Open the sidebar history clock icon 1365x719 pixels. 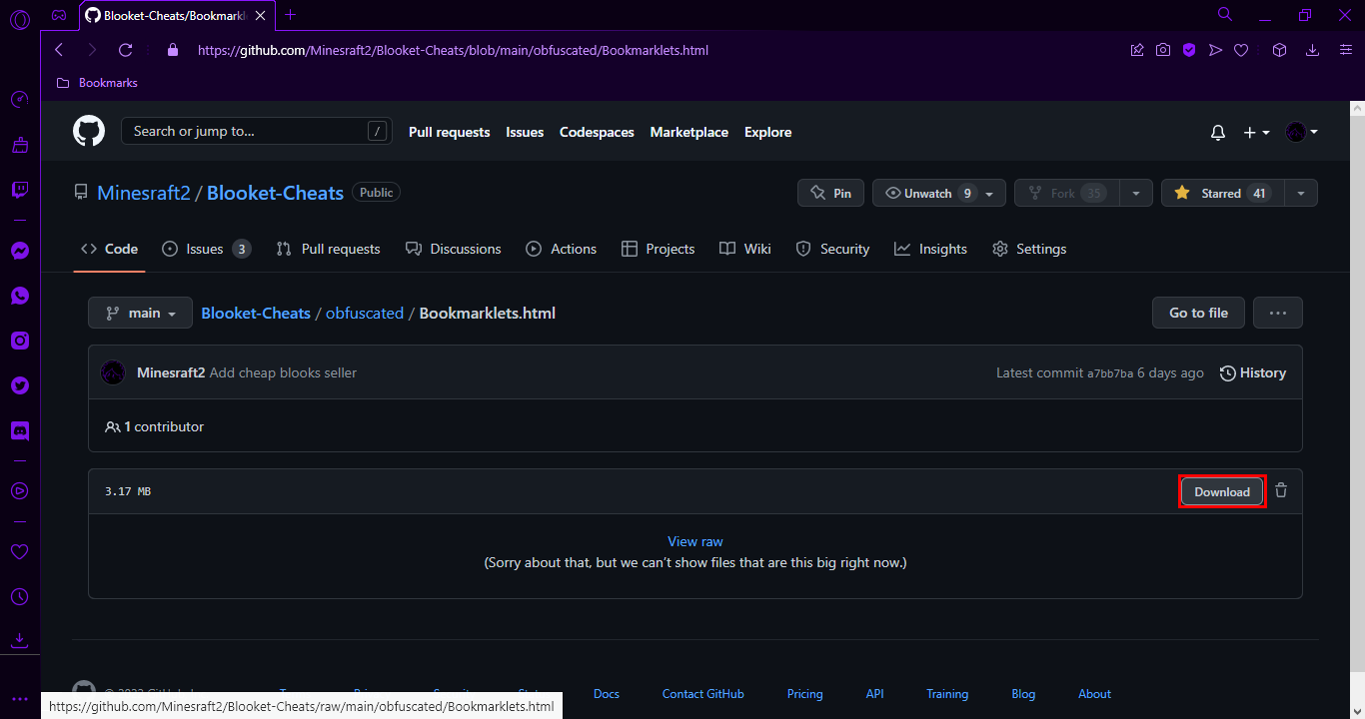pos(20,596)
